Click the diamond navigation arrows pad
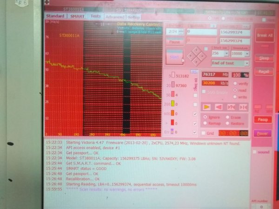This screenshot has height=209, width=279. [x=196, y=56]
